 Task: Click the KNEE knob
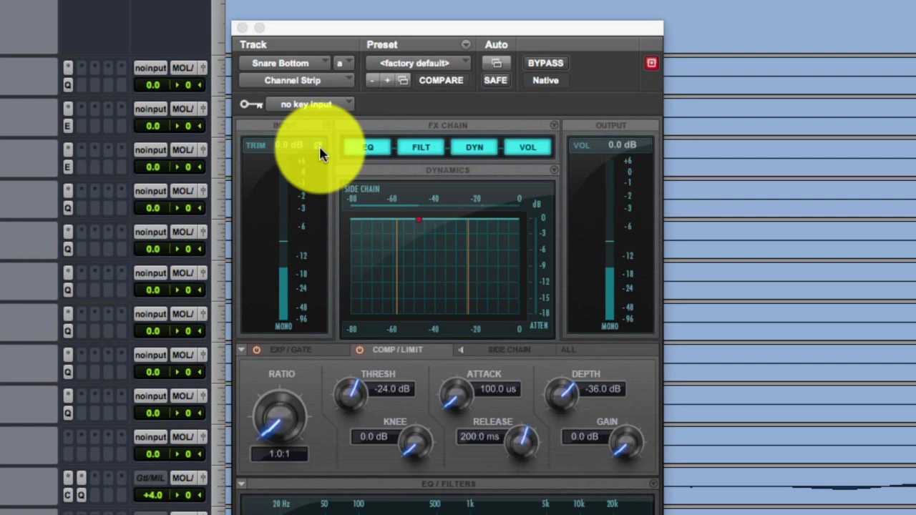point(414,442)
